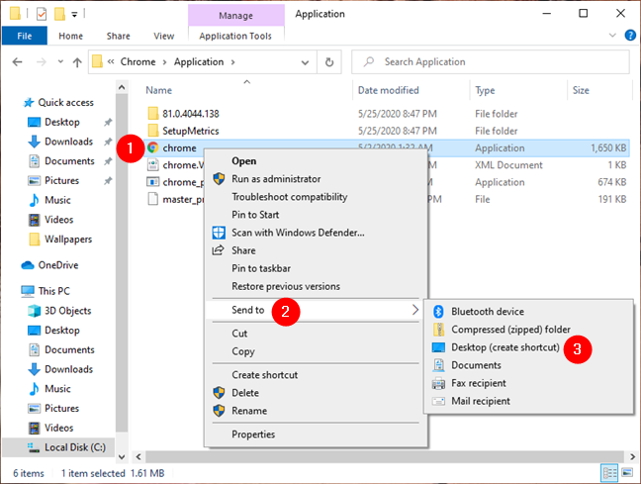The image size is (641, 484).
Task: Open the Quick Access Toolbar customize dropdown
Action: pyautogui.click(x=74, y=15)
